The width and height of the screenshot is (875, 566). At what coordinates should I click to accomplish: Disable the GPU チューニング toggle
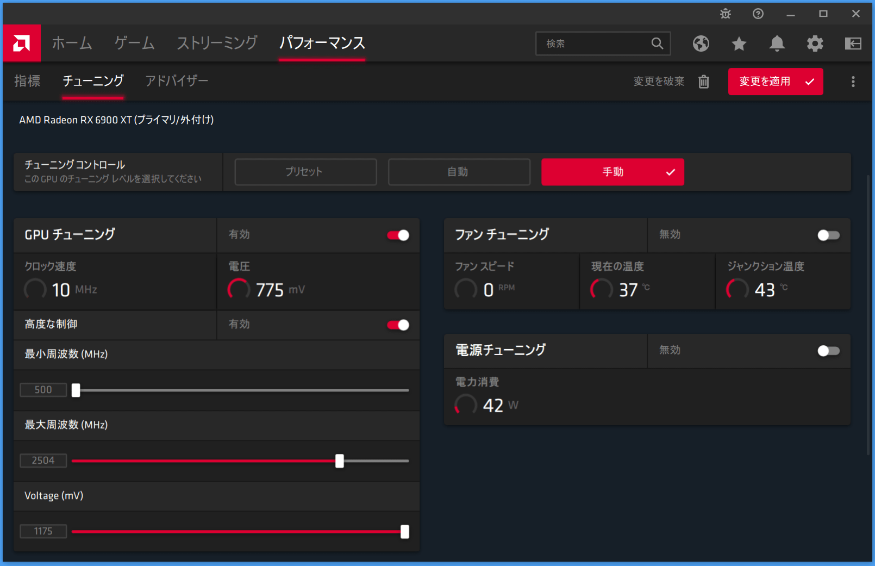click(x=398, y=235)
